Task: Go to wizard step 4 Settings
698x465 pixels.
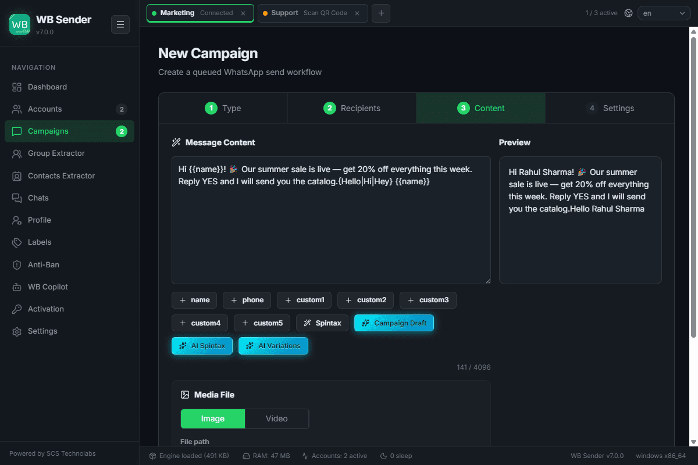Action: tap(610, 108)
